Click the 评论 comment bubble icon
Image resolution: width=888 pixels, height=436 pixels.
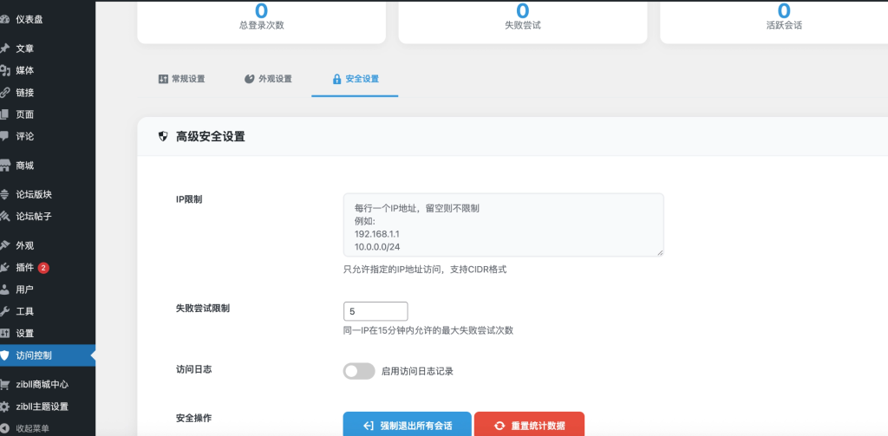click(4, 136)
